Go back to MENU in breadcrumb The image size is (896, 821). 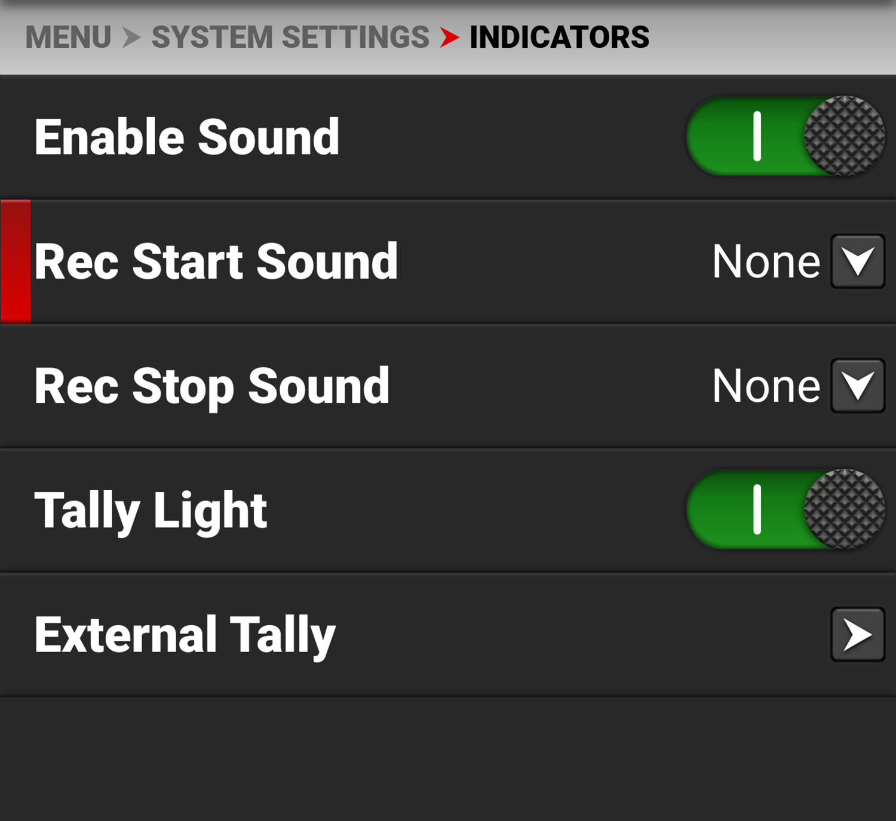pyautogui.click(x=68, y=38)
